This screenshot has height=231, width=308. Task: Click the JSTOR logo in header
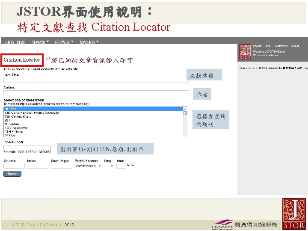[245, 52]
